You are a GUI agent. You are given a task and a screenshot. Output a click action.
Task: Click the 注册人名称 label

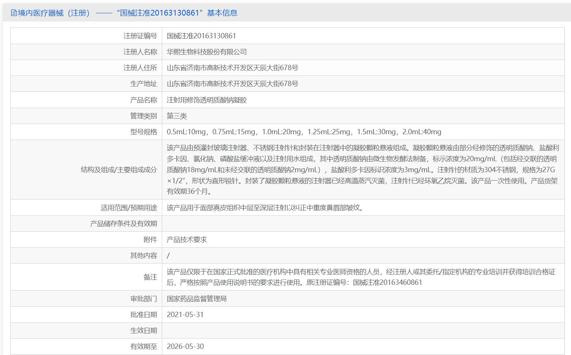coord(140,52)
